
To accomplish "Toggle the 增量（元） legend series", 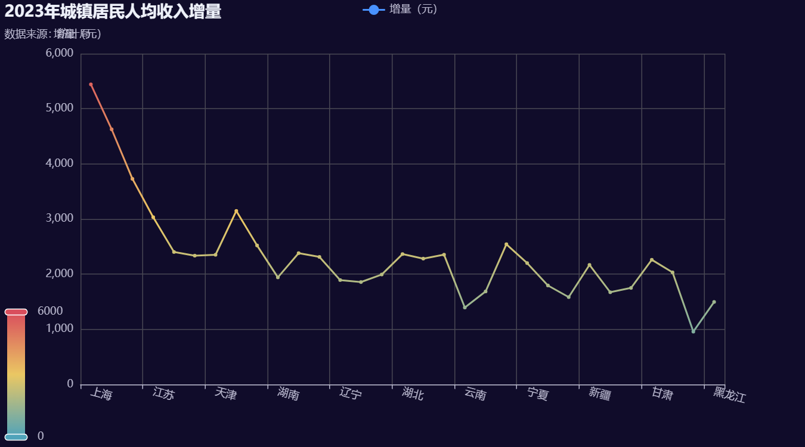I will tap(401, 10).
